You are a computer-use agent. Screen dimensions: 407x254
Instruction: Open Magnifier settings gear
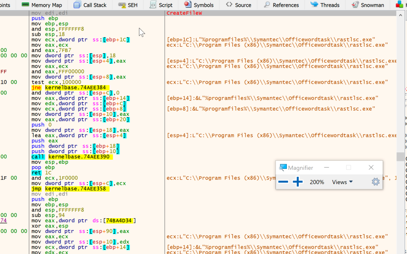point(375,182)
